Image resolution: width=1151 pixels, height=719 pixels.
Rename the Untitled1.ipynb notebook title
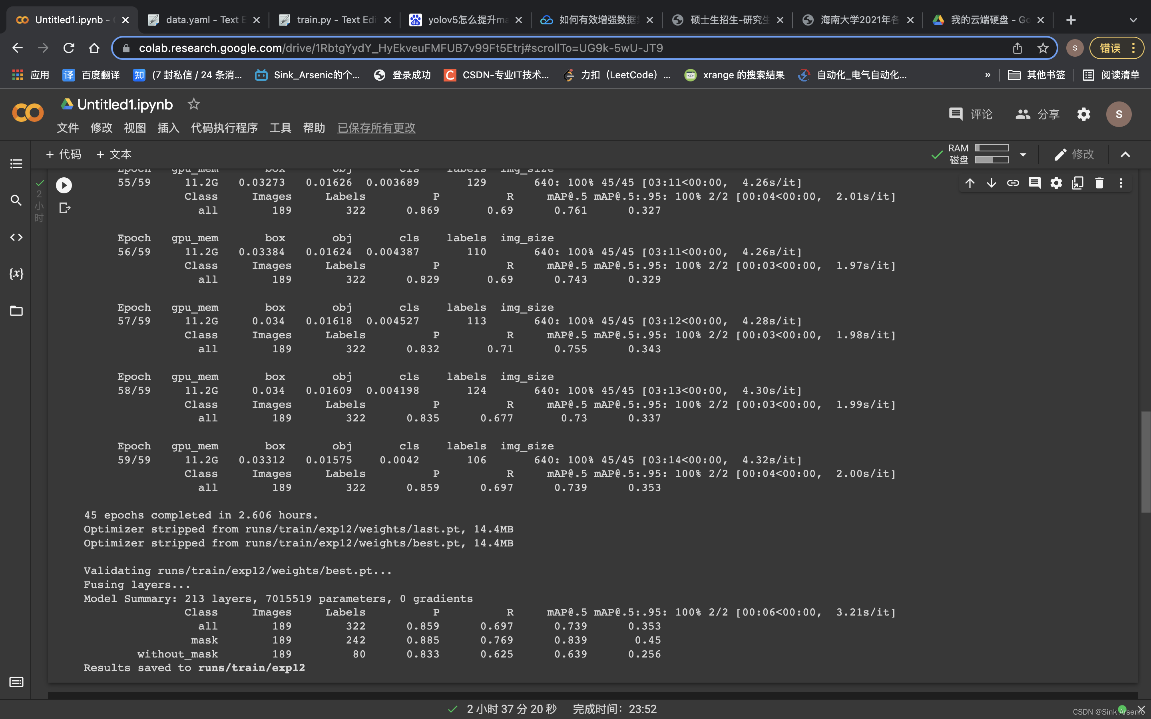[x=125, y=104]
